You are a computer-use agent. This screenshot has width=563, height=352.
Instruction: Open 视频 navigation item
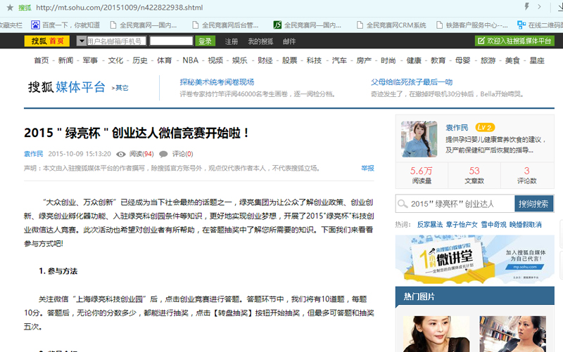(215, 60)
